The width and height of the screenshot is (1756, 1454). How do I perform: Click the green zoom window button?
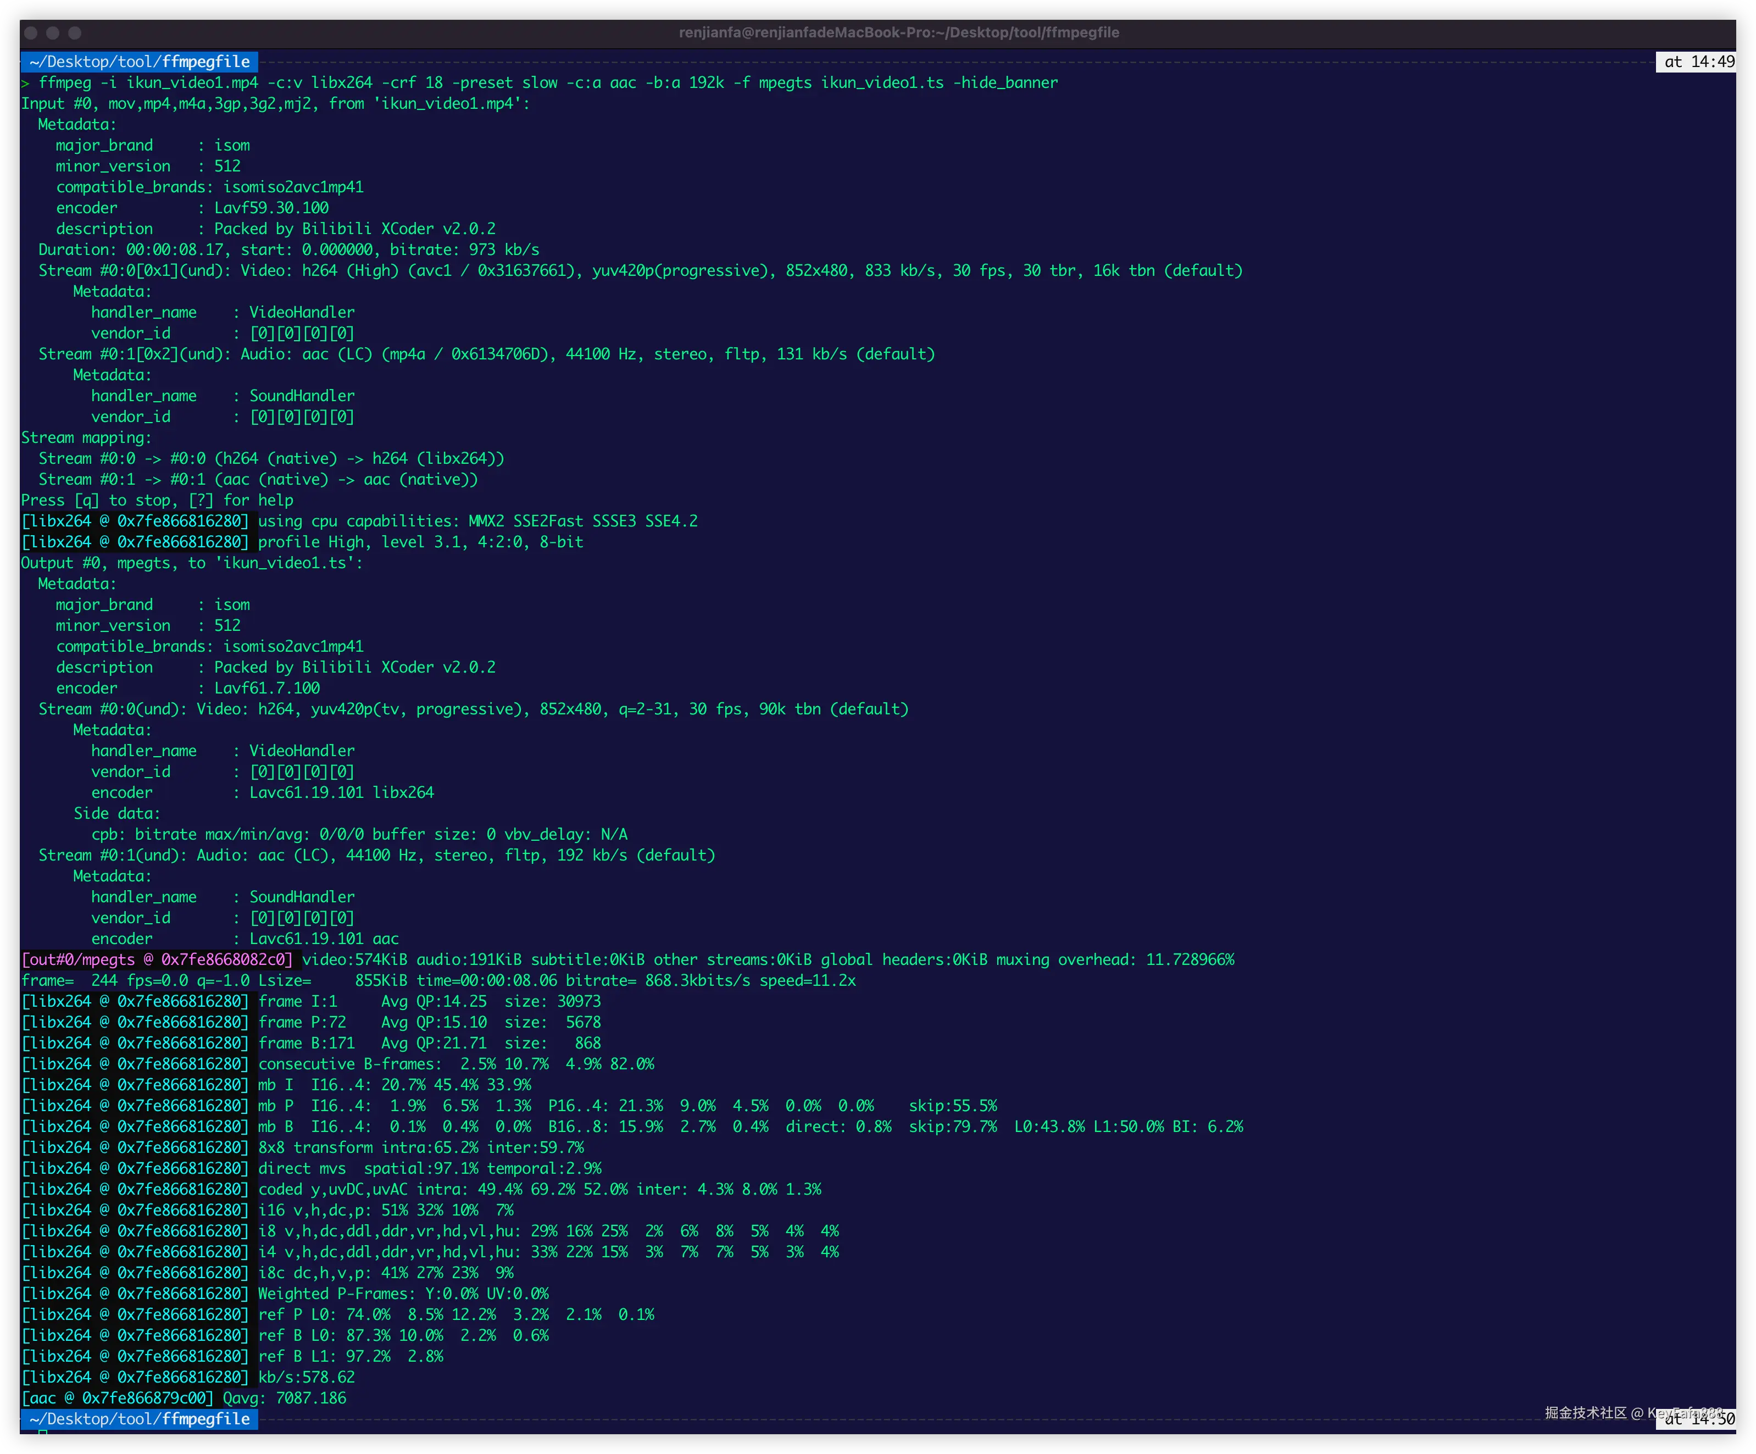click(74, 32)
